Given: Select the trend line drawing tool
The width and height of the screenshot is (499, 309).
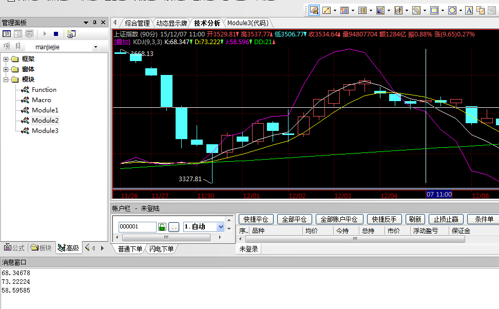Looking at the screenshot, I should [x=327, y=10].
